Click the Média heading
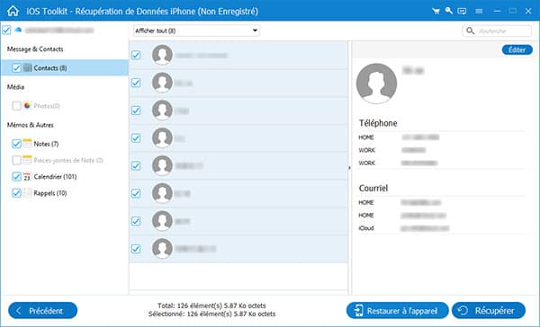The width and height of the screenshot is (540, 327). click(x=15, y=87)
